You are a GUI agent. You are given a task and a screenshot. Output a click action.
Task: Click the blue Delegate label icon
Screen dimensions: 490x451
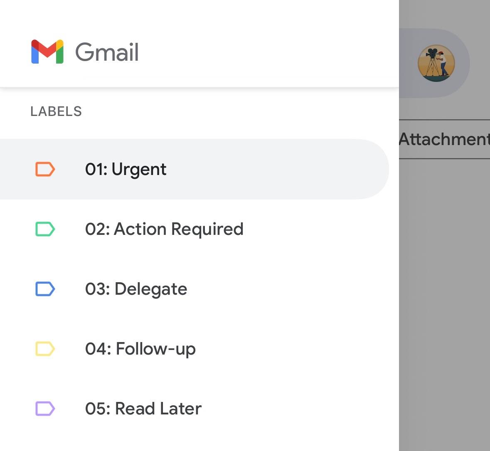coord(45,289)
